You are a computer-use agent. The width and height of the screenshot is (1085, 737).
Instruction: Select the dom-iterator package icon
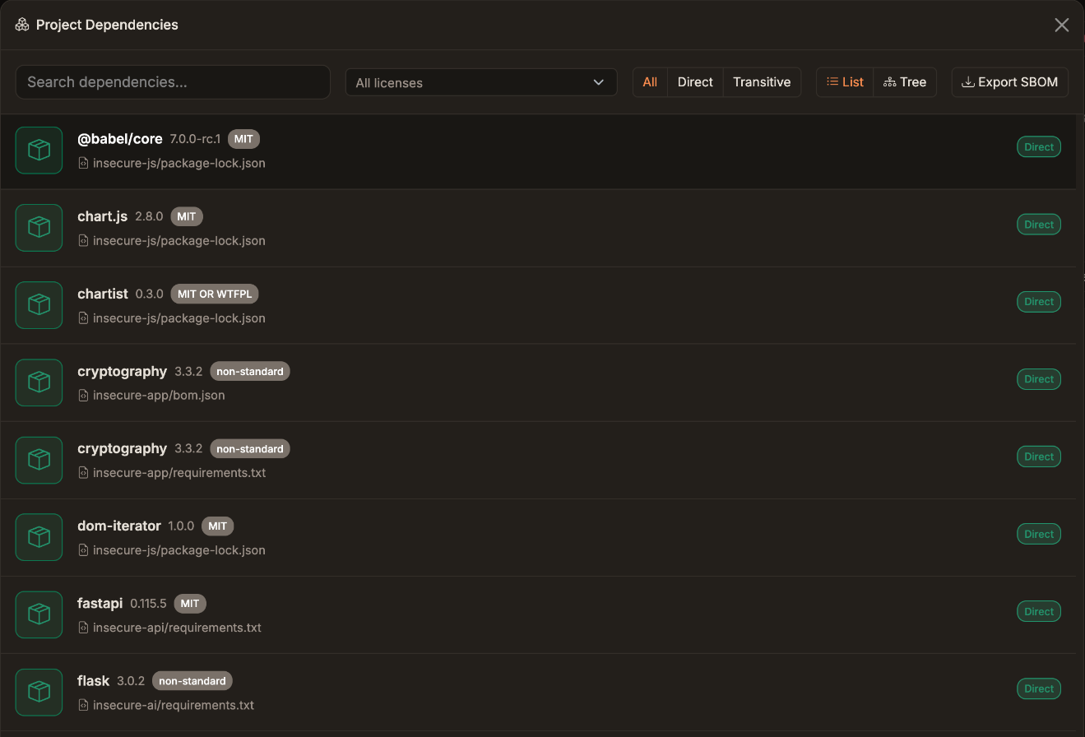pyautogui.click(x=39, y=537)
